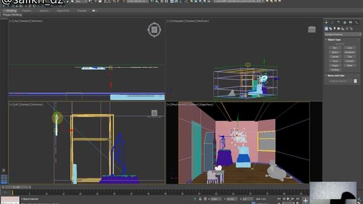The width and height of the screenshot is (363, 204).
Task: Create a Sphere primitive
Action: 335,52
